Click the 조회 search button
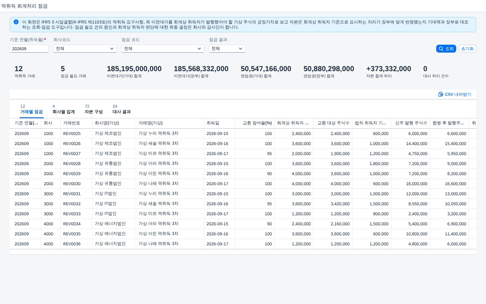The width and height of the screenshot is (486, 304). 446,49
